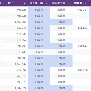This screenshot has width=91, height=91.
Task: Open the 團體賽 column filter dropdown
Action: click(x=86, y=3)
